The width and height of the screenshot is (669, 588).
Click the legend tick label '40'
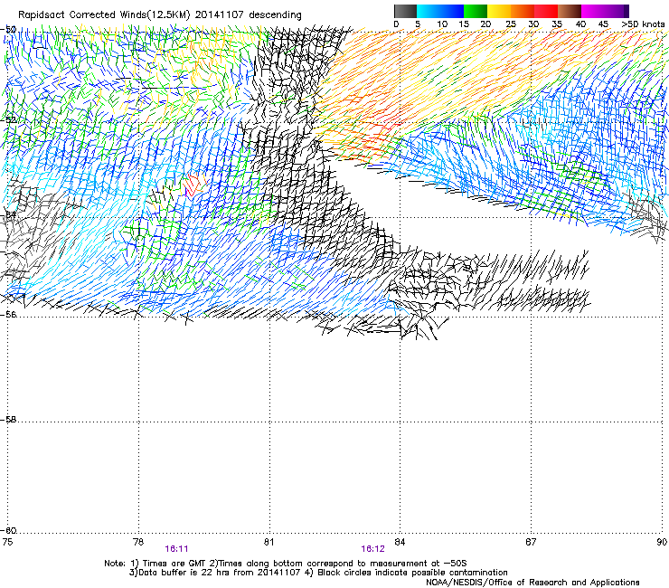click(x=580, y=24)
